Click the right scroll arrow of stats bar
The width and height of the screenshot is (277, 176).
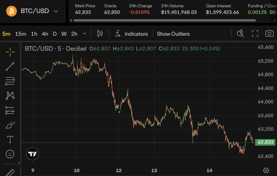point(275,20)
